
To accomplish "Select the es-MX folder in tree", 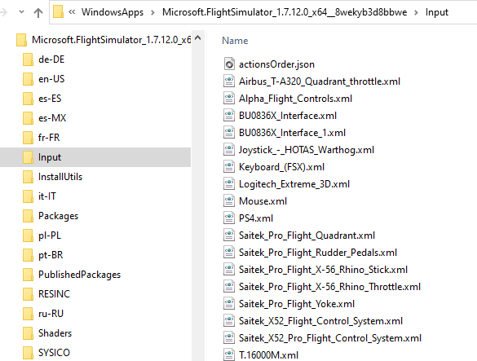I will (x=44, y=118).
